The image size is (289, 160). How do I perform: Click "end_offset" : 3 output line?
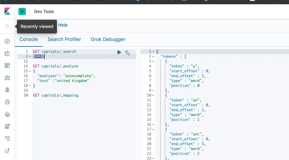point(188,144)
